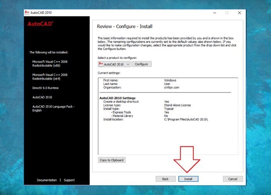Minimize the AutoCAD 2010 installer window

point(214,13)
